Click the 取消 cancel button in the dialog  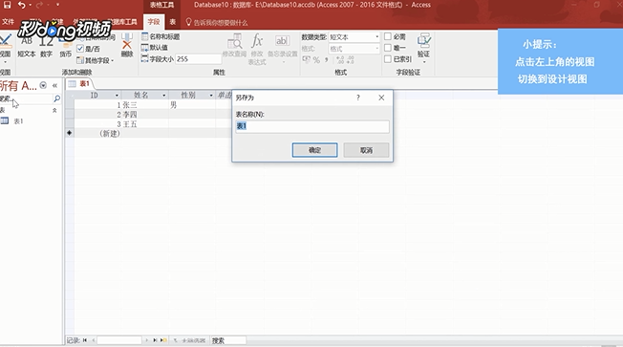366,150
